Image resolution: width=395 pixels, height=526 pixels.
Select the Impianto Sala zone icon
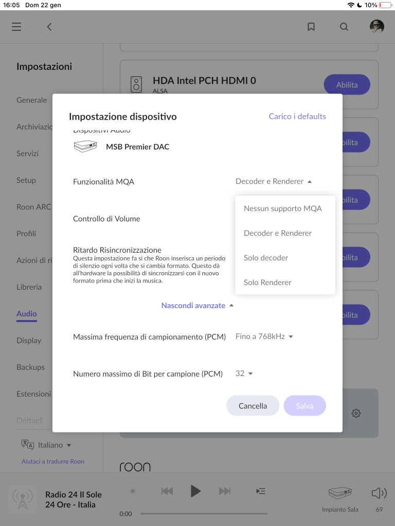[340, 493]
